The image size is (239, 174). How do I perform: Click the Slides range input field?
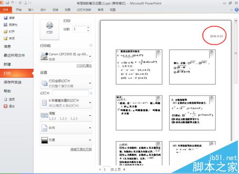coord(70,93)
